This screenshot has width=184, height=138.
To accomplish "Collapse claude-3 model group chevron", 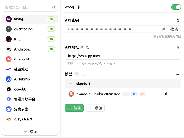I will tap(71, 84).
